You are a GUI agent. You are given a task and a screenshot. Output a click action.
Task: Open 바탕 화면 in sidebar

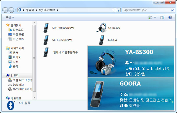(16, 34)
